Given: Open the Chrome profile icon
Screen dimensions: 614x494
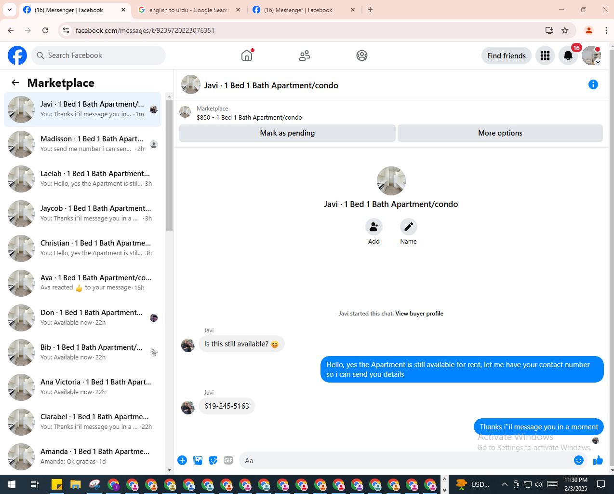Looking at the screenshot, I should pyautogui.click(x=589, y=30).
